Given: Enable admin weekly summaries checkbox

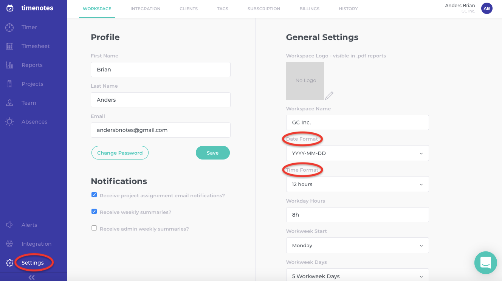Looking at the screenshot, I should pyautogui.click(x=94, y=228).
